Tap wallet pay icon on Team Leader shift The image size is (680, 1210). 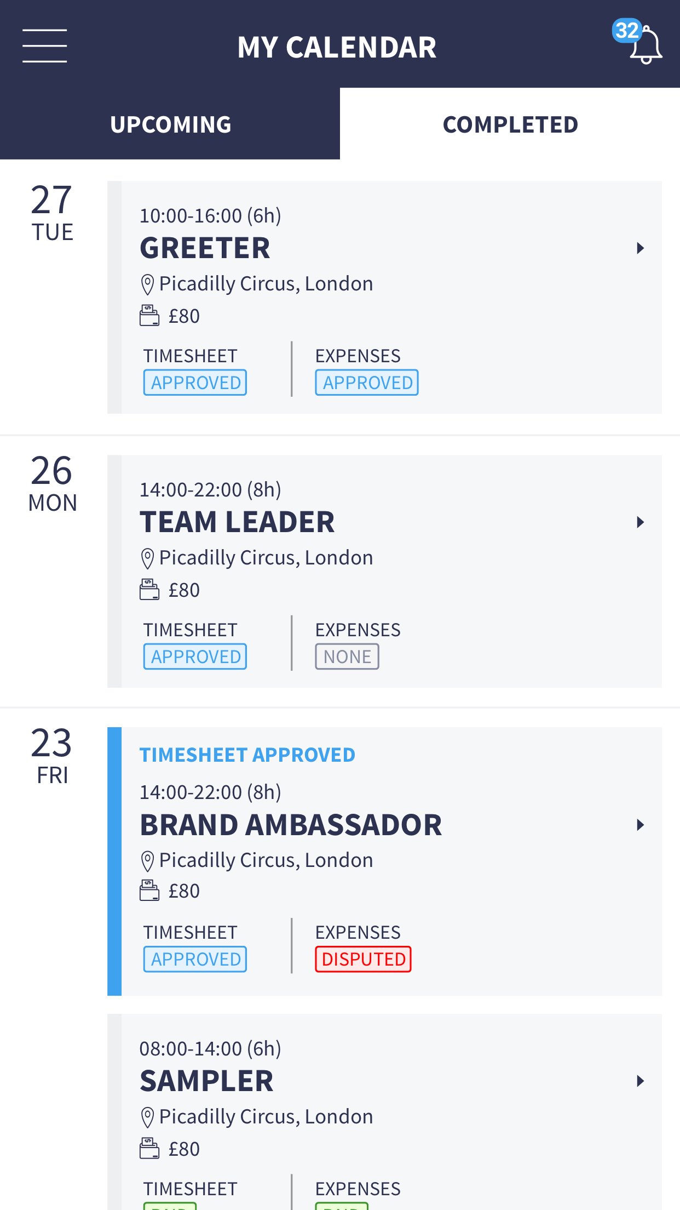pos(149,590)
